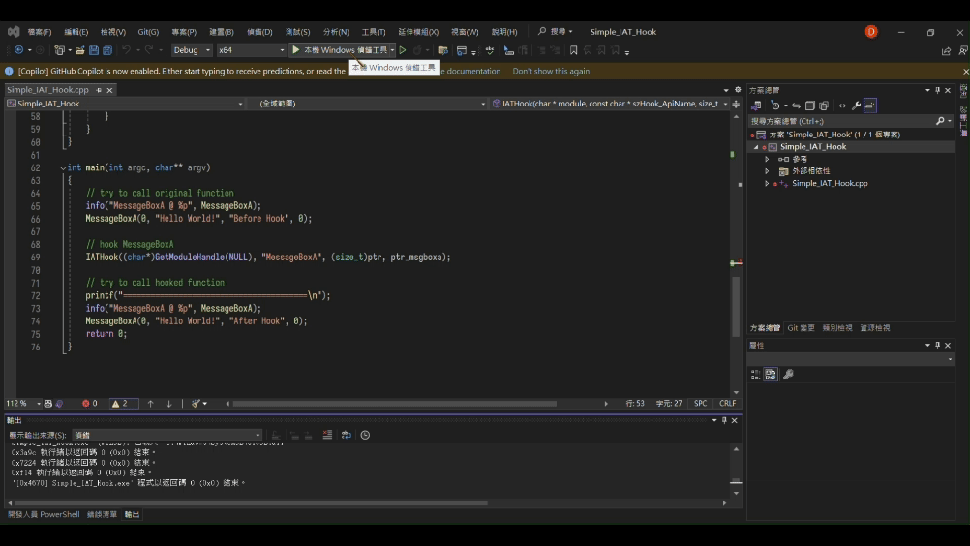
Task: Click the bookmark icon in the toolbar
Action: pyautogui.click(x=573, y=50)
